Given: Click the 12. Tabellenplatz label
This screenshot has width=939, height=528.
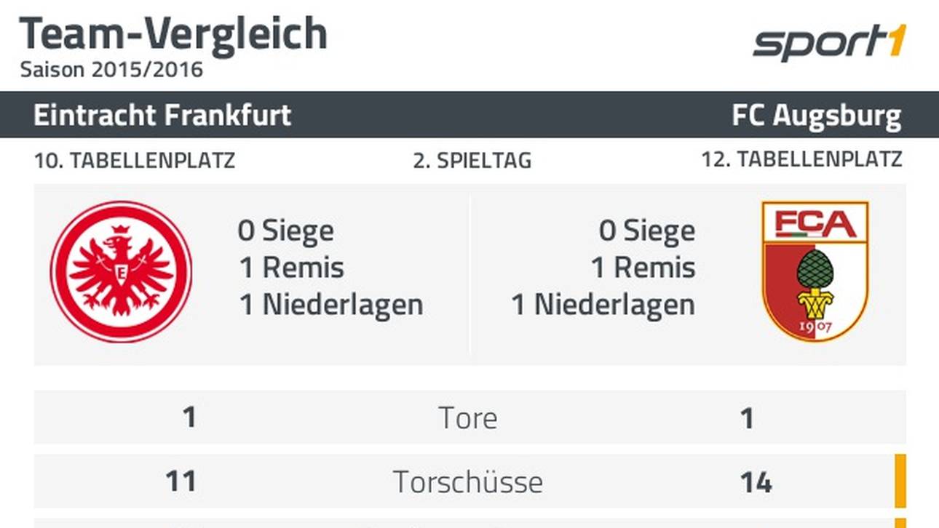Looking at the screenshot, I should [x=801, y=160].
